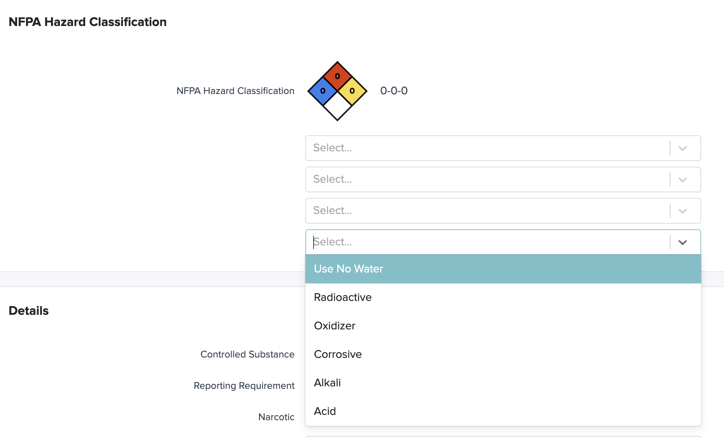
Task: Click the chevron arrow of third dropdown
Action: click(x=682, y=211)
